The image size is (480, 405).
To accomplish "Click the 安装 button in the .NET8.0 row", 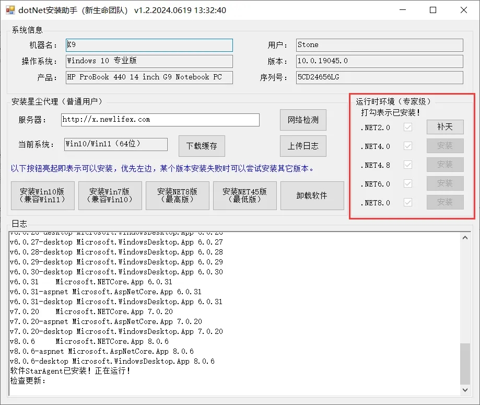I will click(x=445, y=202).
